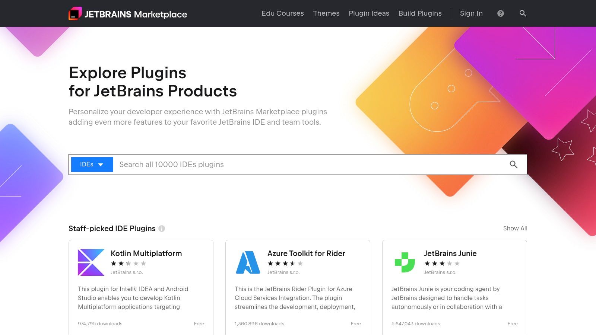The height and width of the screenshot is (335, 596).
Task: Expand the IDEs dropdown arrow
Action: tap(101, 164)
